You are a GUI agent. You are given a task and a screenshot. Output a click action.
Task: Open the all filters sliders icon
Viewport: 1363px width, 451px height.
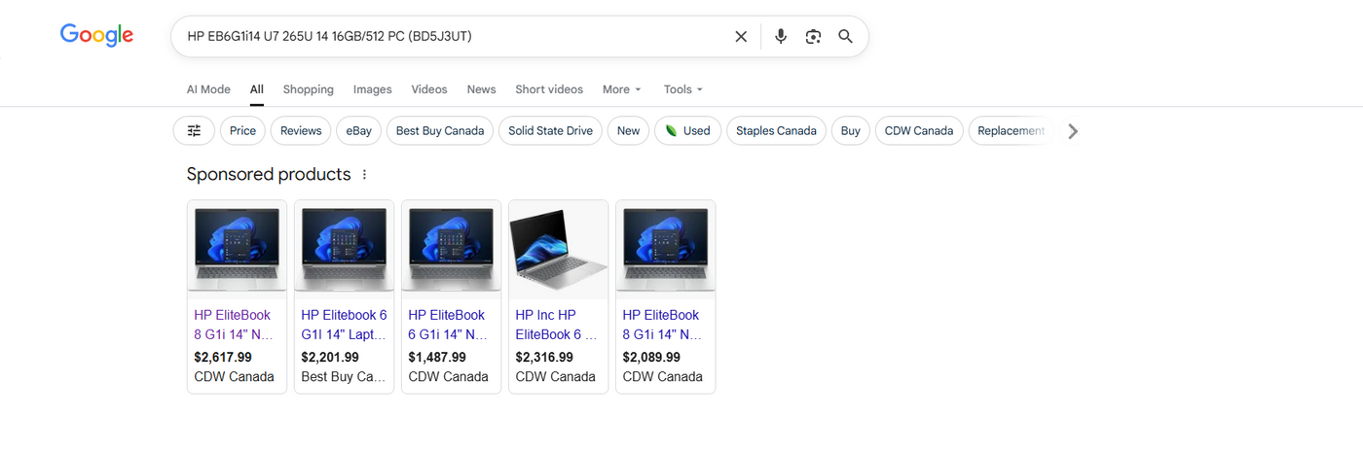194,131
